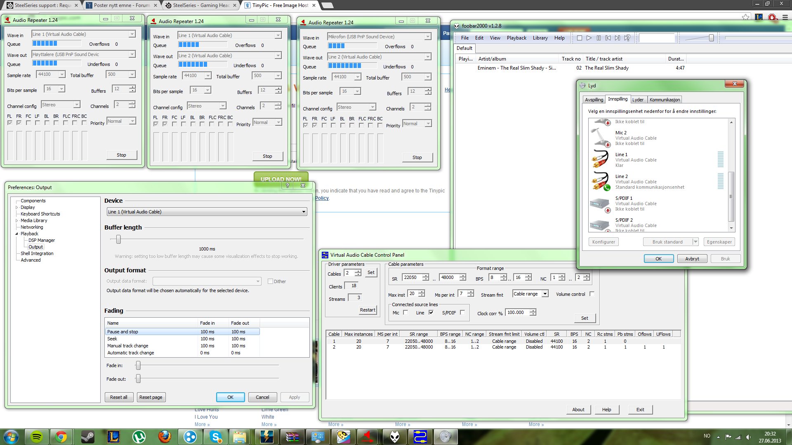The image size is (792, 445).
Task: Open foobar2000 Playback menu
Action: coord(516,38)
